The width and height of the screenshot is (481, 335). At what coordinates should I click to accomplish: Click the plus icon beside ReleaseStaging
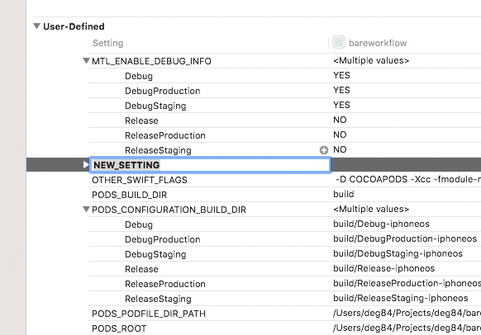[x=324, y=150]
